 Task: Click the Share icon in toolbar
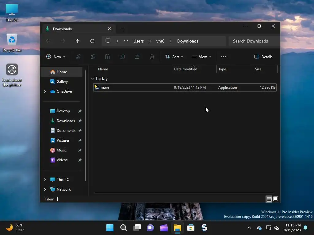click(x=137, y=57)
